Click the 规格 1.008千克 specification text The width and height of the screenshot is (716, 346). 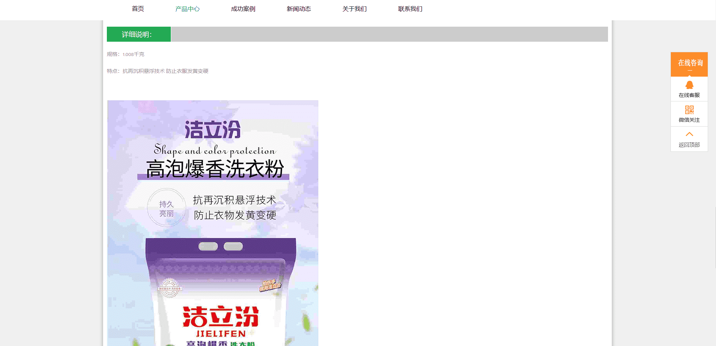click(126, 54)
